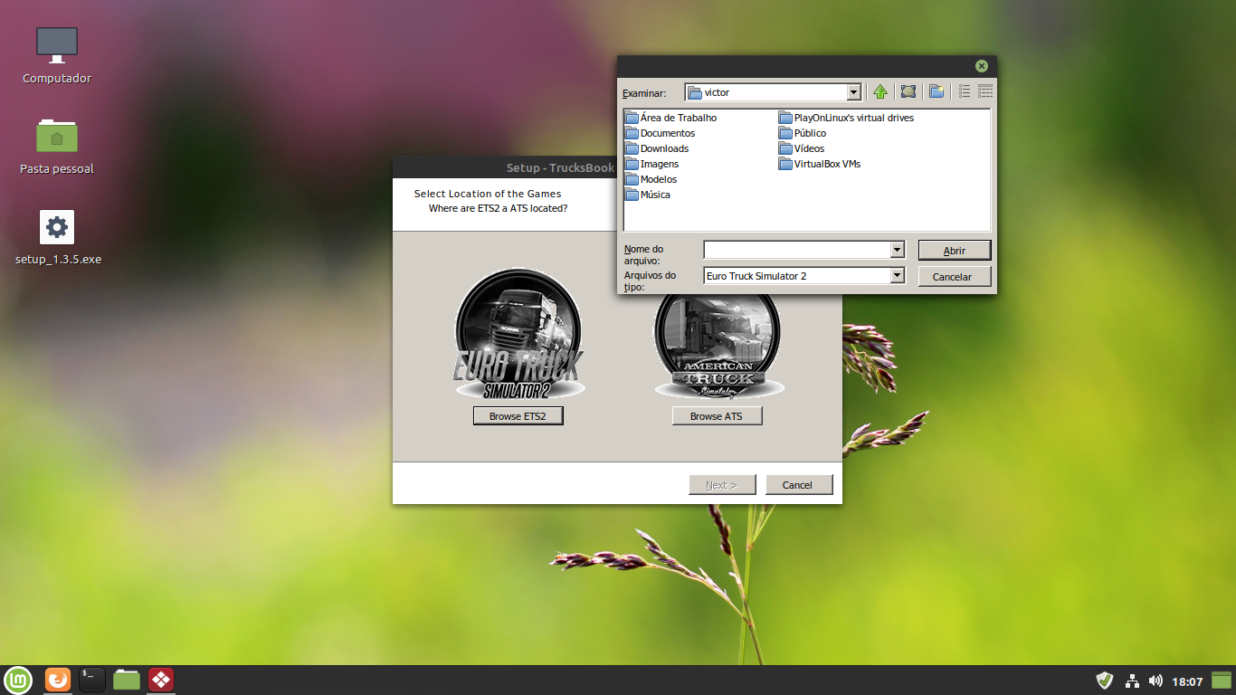Click Browse ATS in the Setup window
The height and width of the screenshot is (695, 1236).
(x=718, y=416)
